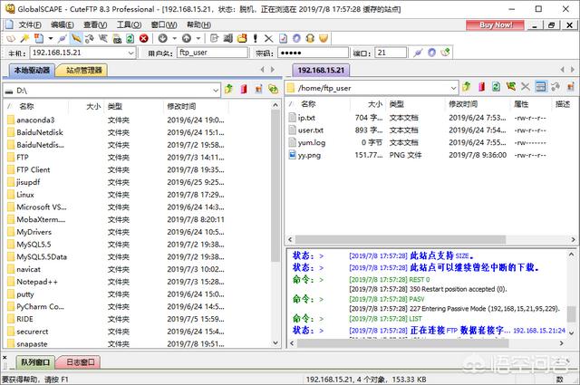Click the Buy Now! button

(496, 24)
